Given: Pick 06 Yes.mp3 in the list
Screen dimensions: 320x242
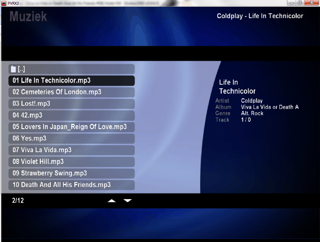Looking at the screenshot, I should [x=71, y=139].
